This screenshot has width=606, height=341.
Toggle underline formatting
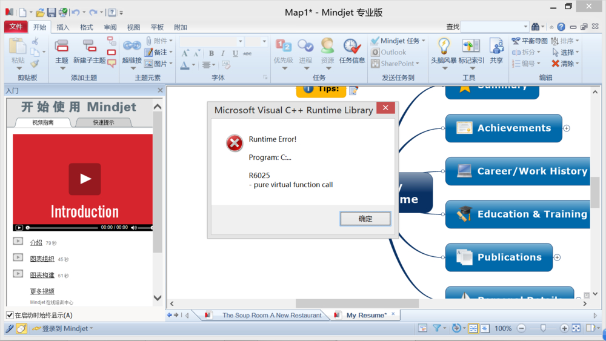[x=235, y=53]
